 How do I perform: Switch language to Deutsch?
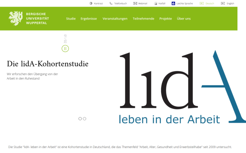210,3
